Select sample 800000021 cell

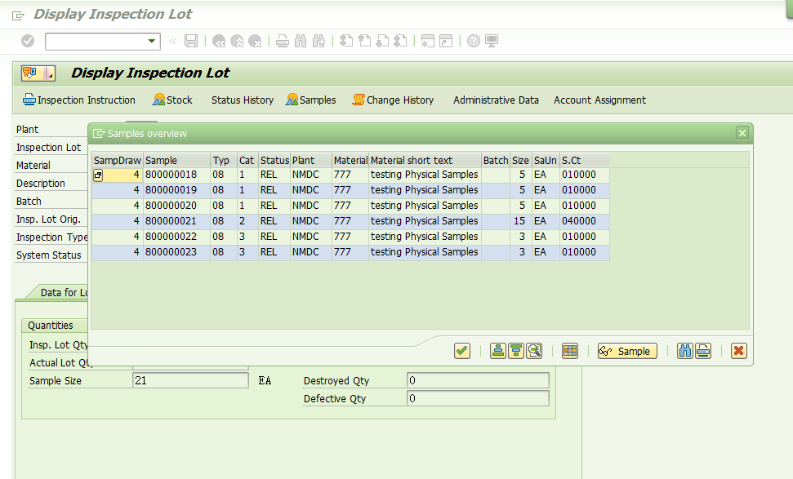click(177, 221)
